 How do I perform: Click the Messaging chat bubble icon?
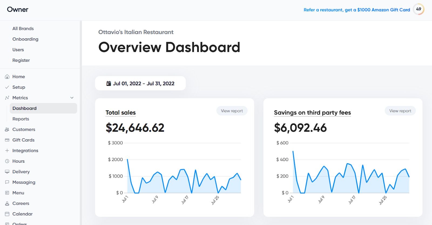(x=7, y=182)
